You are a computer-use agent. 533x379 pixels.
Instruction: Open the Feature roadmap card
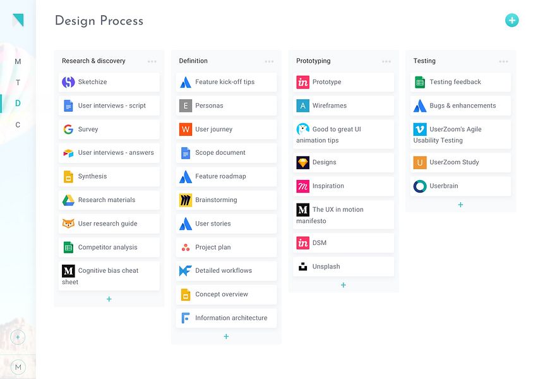pos(226,176)
